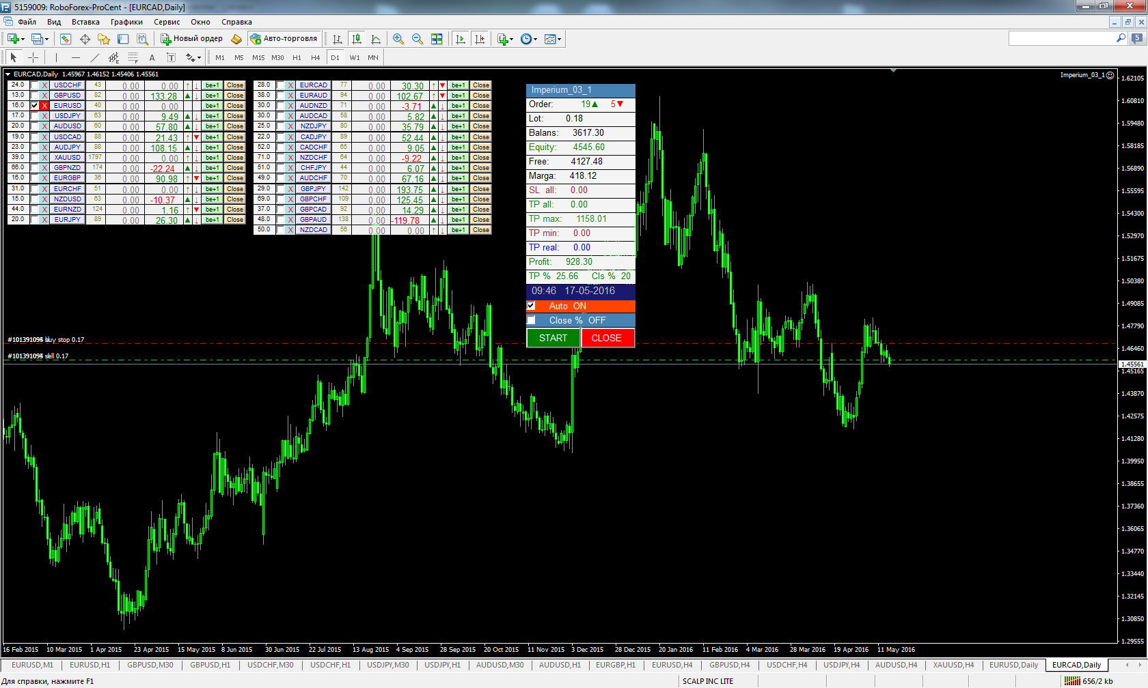Open the Сервис menu
The height and width of the screenshot is (688, 1148).
167,22
